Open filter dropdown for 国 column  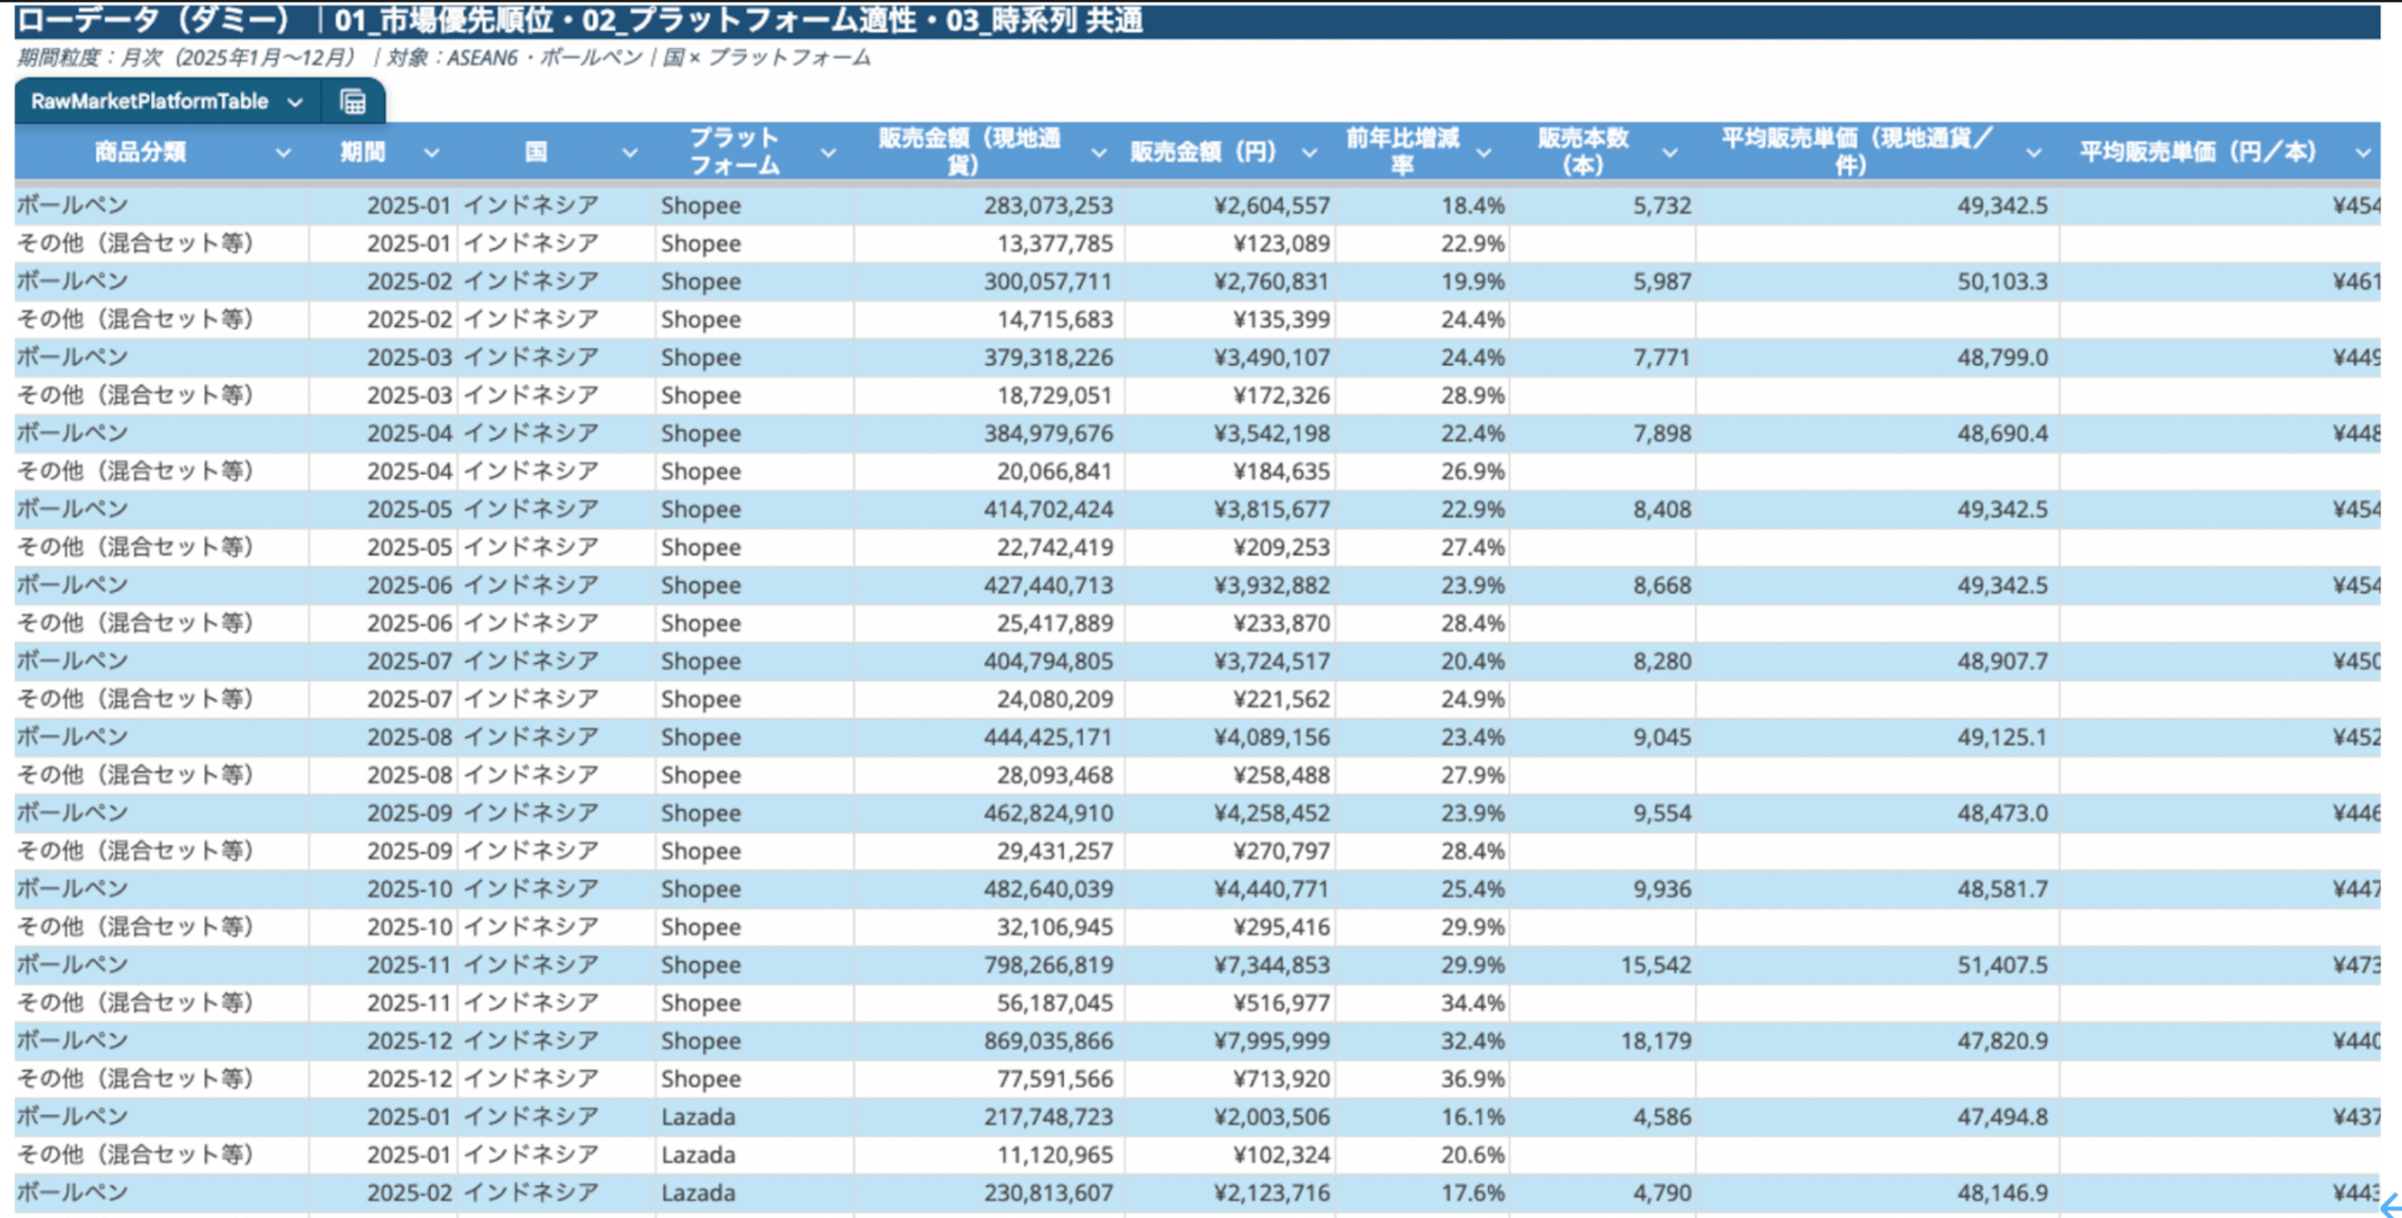click(x=630, y=152)
